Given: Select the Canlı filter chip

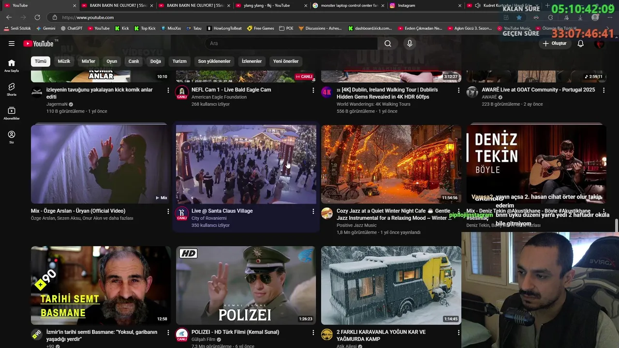Looking at the screenshot, I should pyautogui.click(x=133, y=61).
